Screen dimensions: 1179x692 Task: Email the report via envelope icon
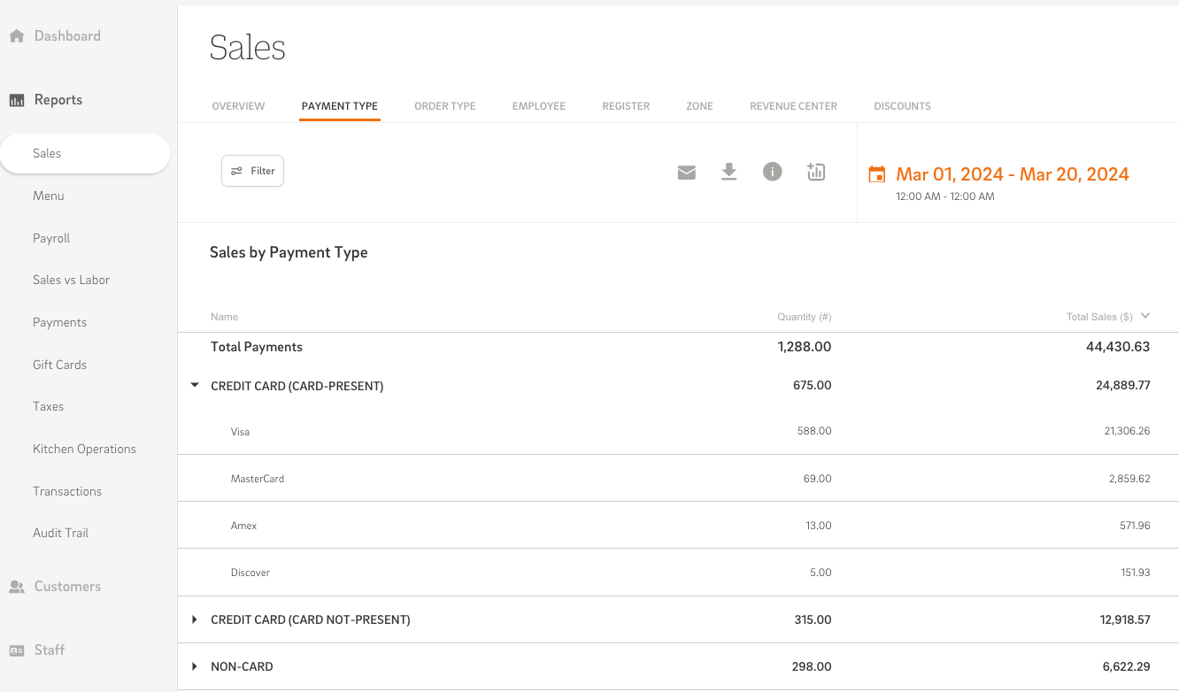pyautogui.click(x=687, y=173)
